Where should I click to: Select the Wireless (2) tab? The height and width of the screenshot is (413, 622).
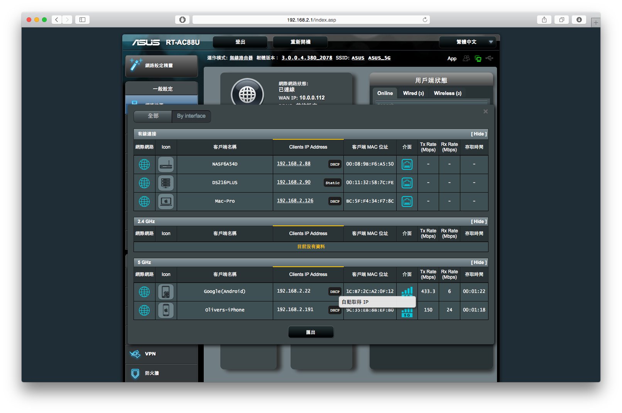point(448,93)
